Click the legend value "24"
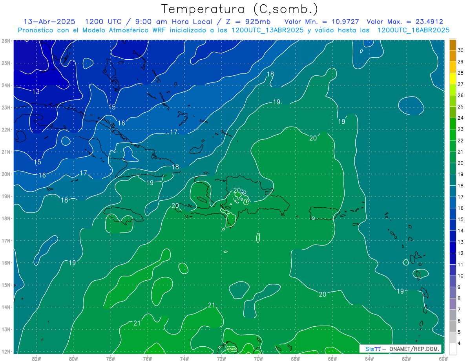This screenshot has height=364, width=471. (460, 118)
